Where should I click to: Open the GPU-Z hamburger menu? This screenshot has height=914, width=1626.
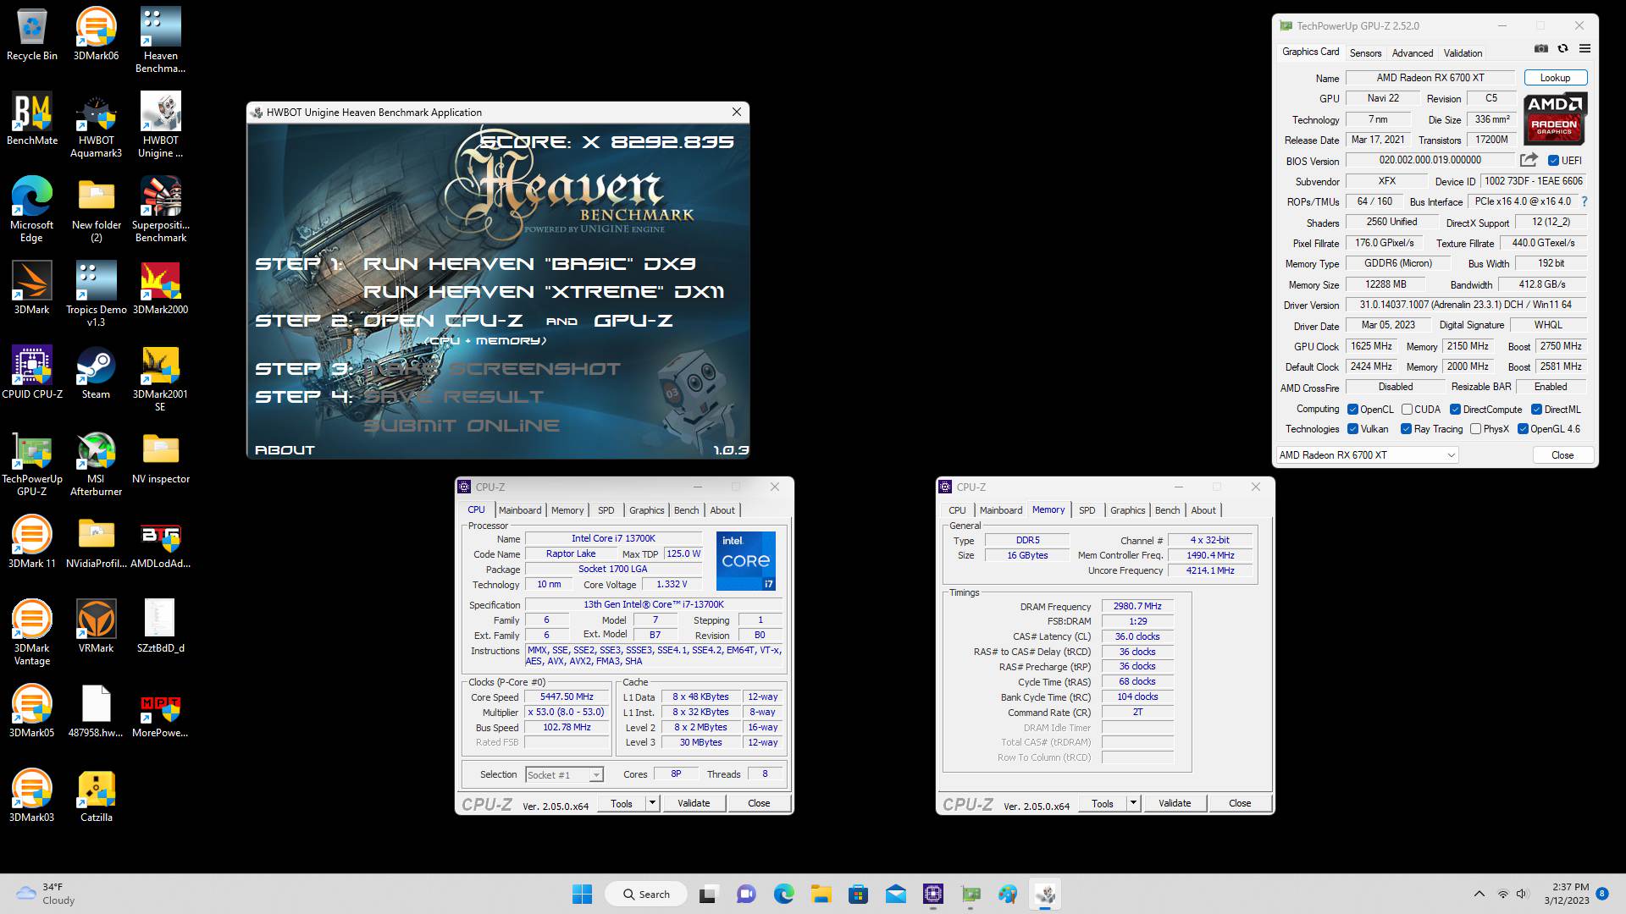1585,49
